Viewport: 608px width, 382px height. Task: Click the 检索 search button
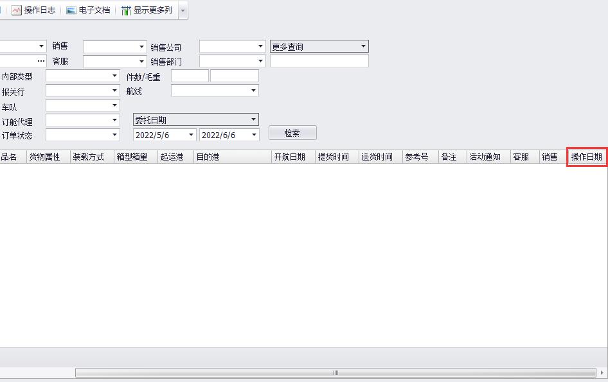[292, 133]
